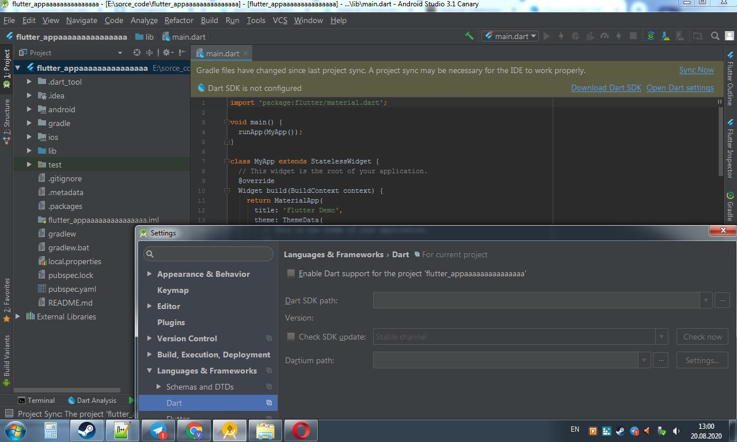Open Opera browser from the taskbar

[301, 430]
